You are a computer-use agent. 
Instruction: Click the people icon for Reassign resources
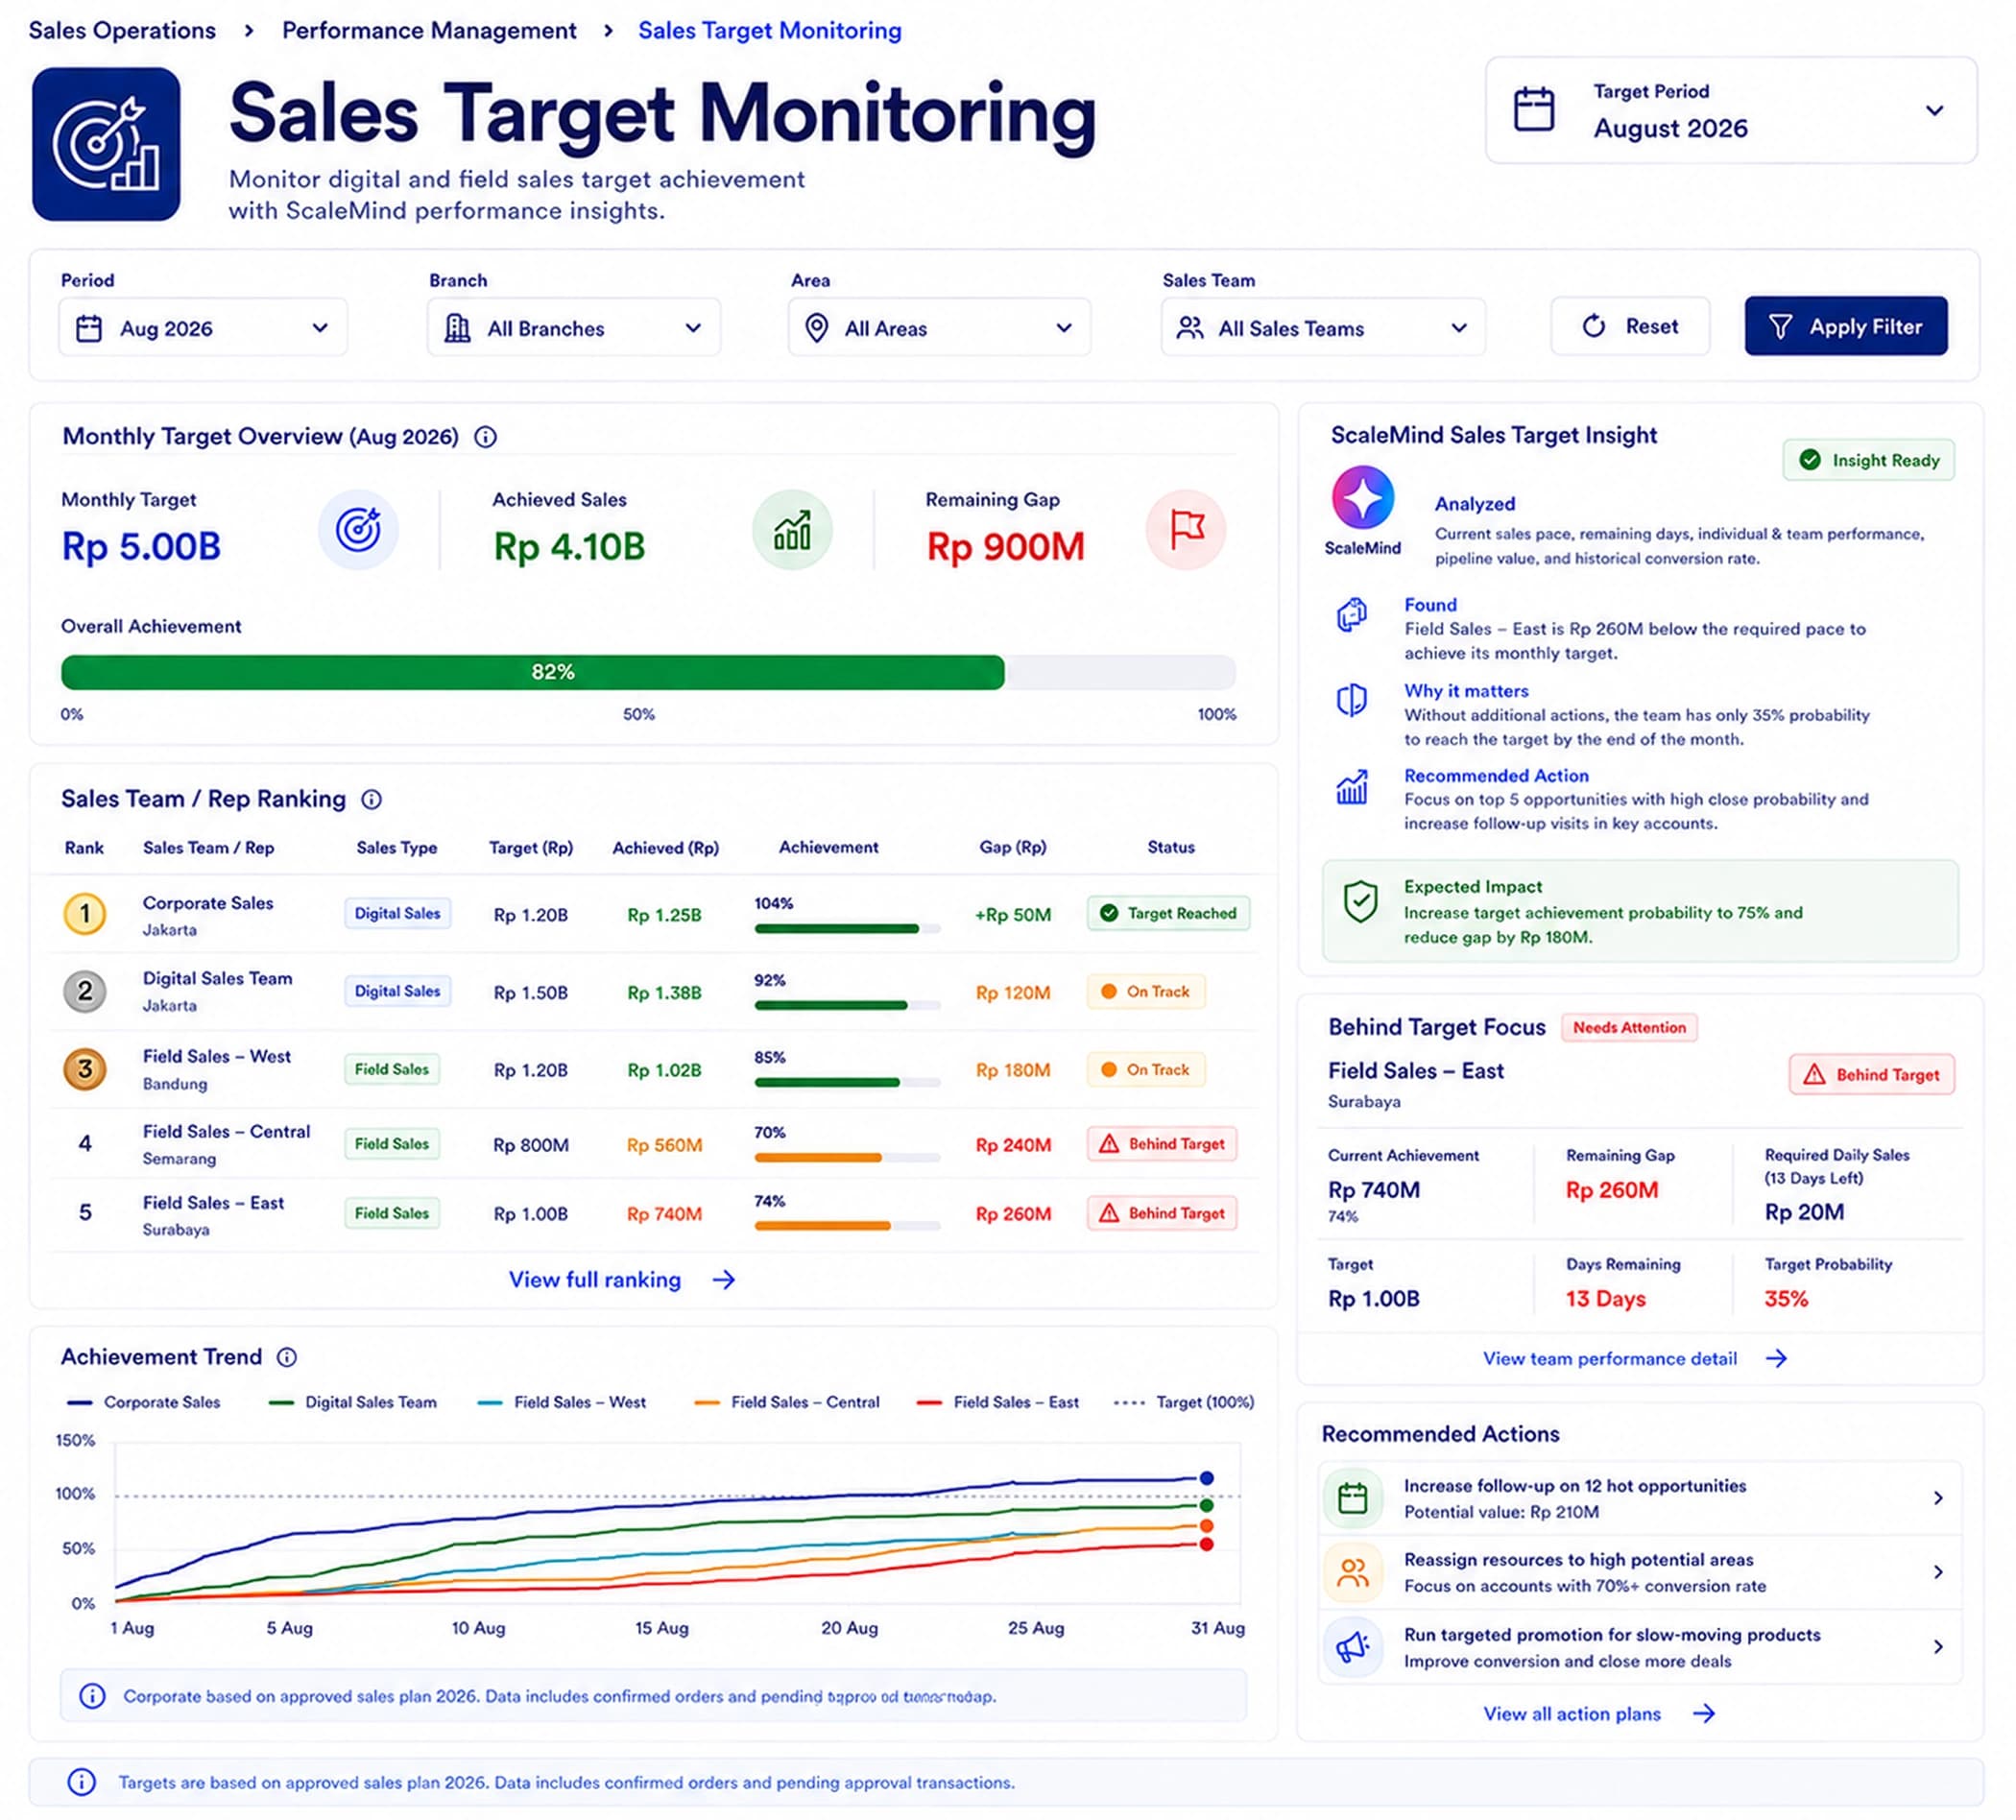pos(1353,1573)
